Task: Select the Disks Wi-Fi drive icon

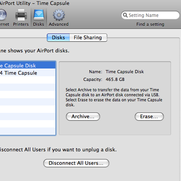Action: click(39, 15)
